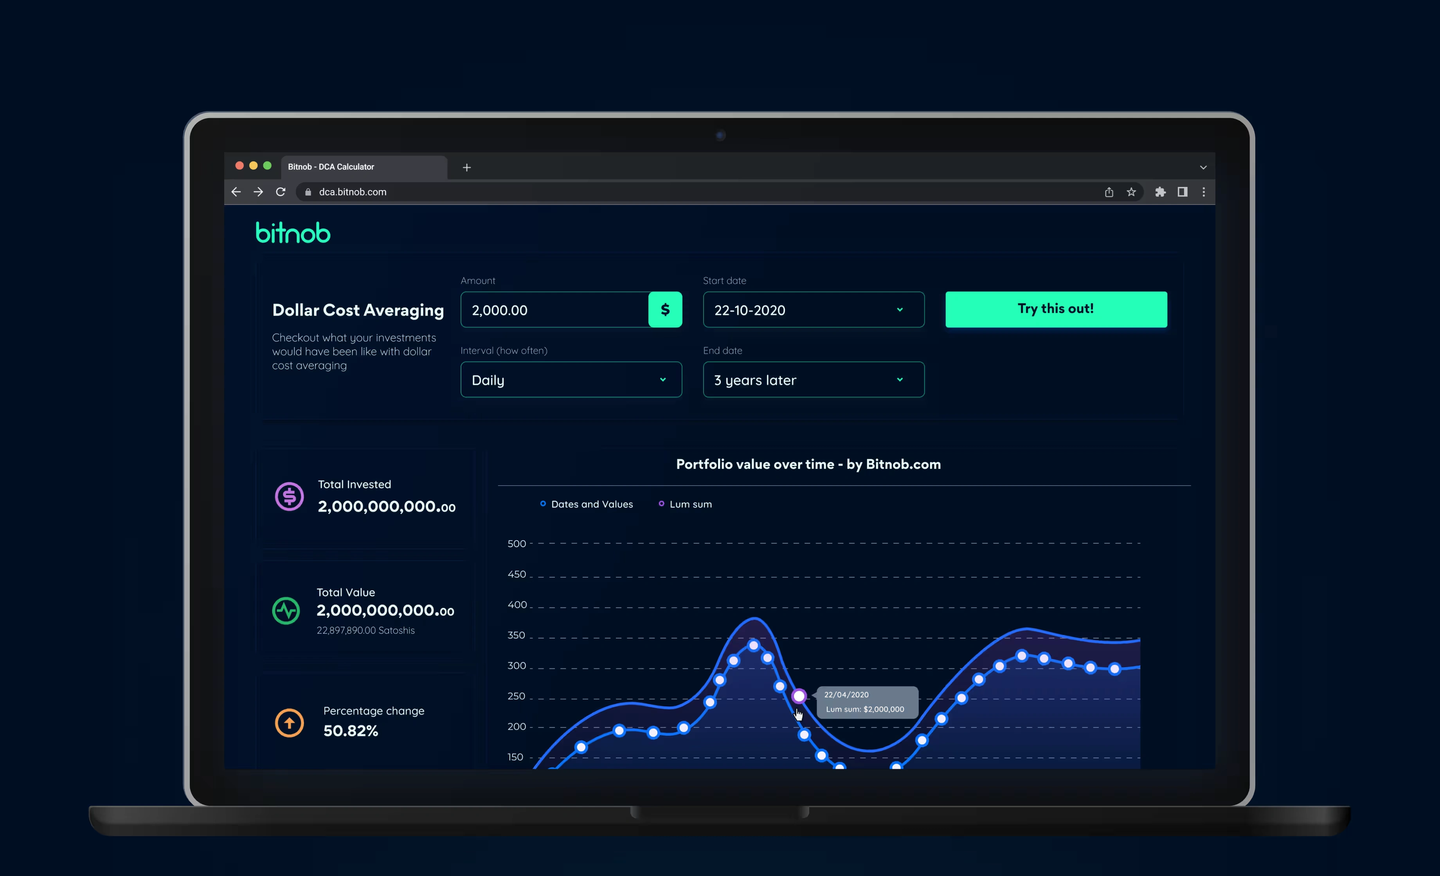
Task: Click into the Amount input field
Action: coord(554,309)
